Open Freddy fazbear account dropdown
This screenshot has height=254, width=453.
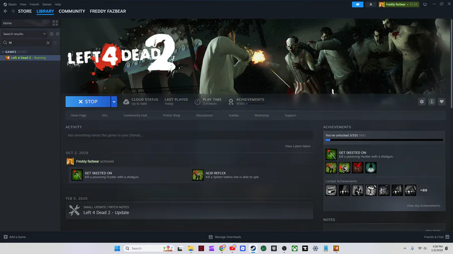399,5
